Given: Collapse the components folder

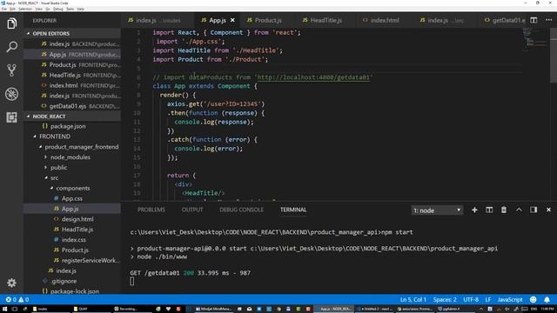Looking at the screenshot, I should 72,188.
